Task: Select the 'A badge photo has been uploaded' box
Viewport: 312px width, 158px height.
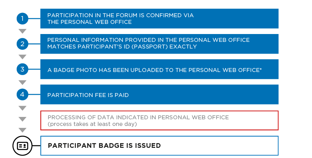Action: (160, 69)
